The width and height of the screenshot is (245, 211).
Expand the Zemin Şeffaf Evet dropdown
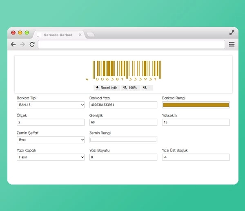pyautogui.click(x=51, y=140)
